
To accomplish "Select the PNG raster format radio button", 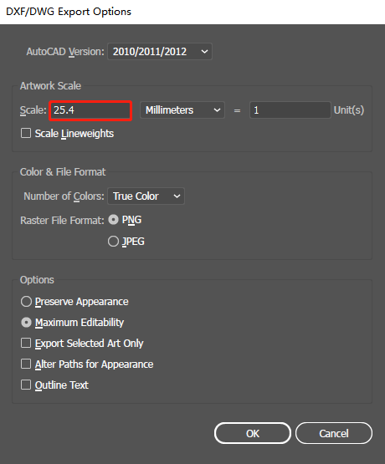I will coord(113,220).
